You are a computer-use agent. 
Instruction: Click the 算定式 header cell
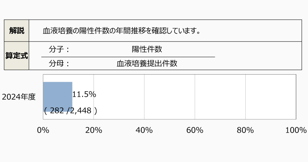click(17, 56)
